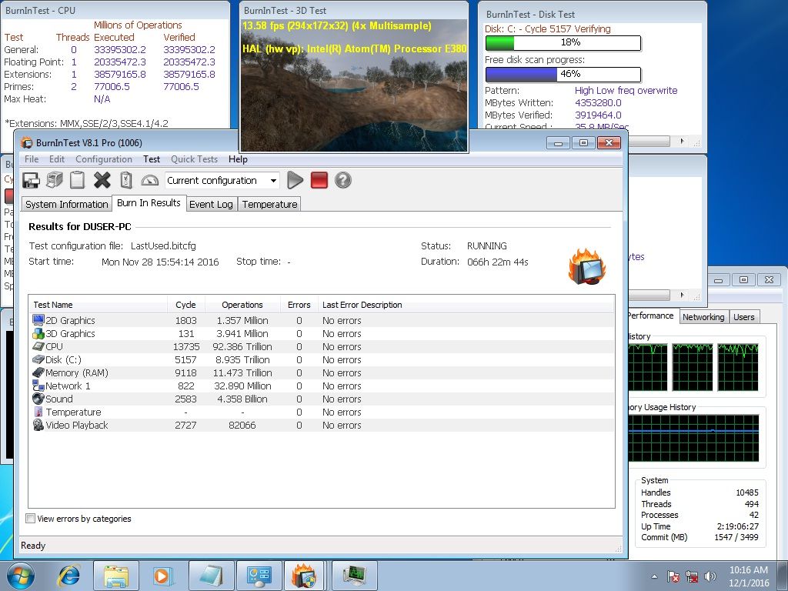The width and height of the screenshot is (788, 591).
Task: Enable View errors by categories checkbox
Action: [x=32, y=519]
